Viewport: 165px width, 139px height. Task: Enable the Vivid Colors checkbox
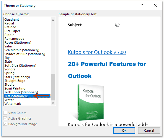5,113
